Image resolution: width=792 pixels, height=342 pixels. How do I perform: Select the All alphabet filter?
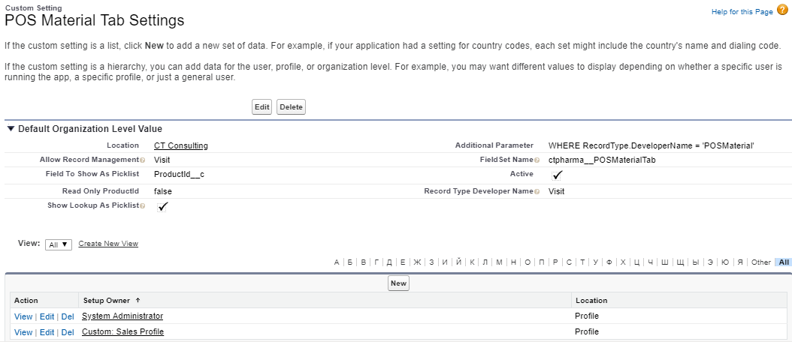click(784, 262)
